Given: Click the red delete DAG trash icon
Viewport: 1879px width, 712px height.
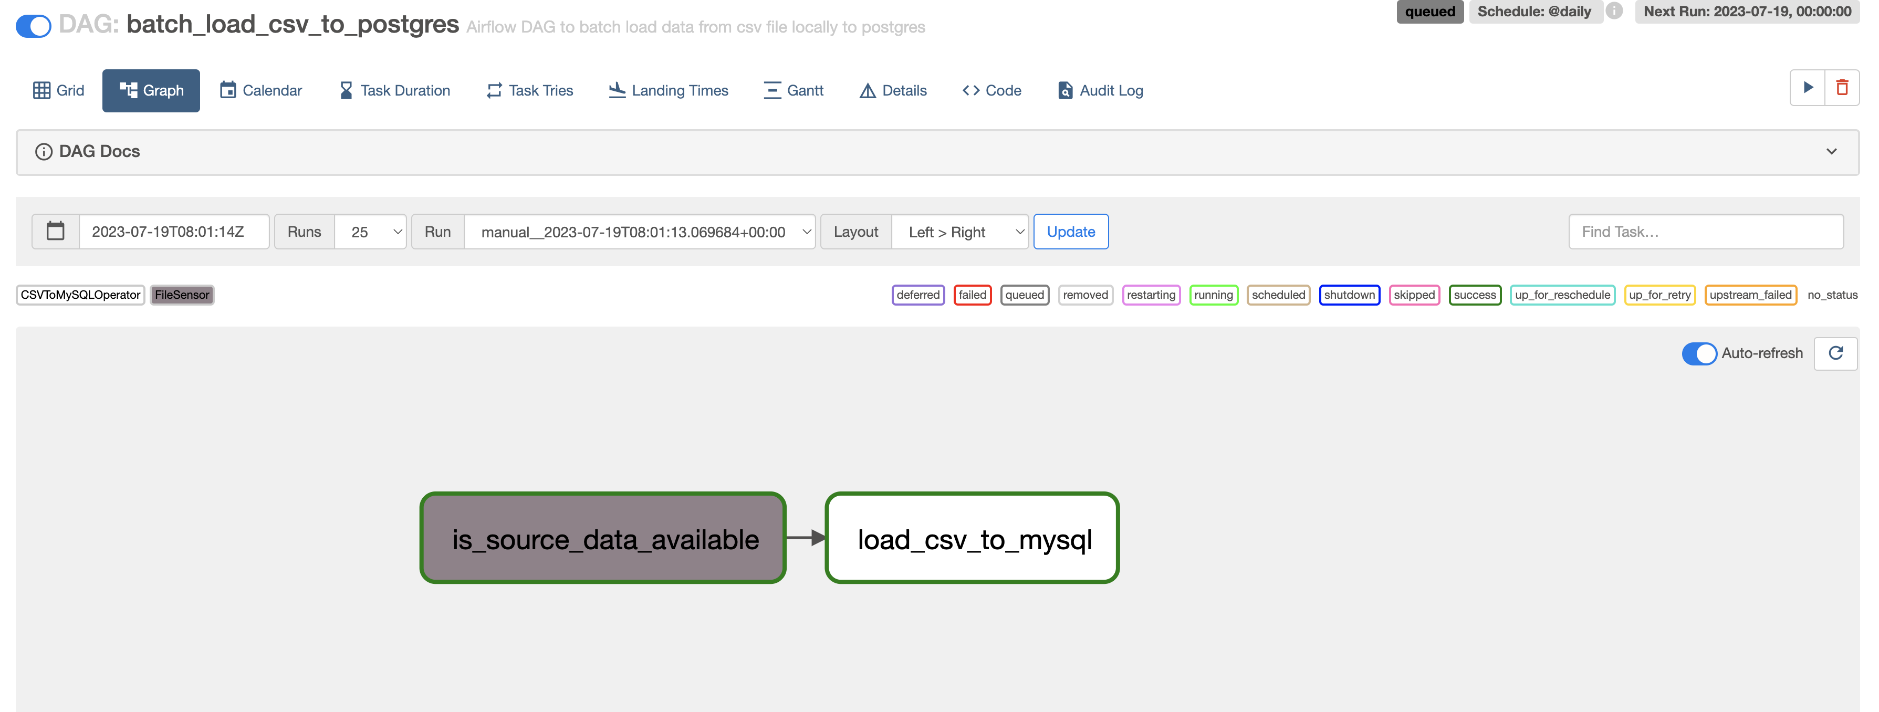Looking at the screenshot, I should [x=1842, y=88].
